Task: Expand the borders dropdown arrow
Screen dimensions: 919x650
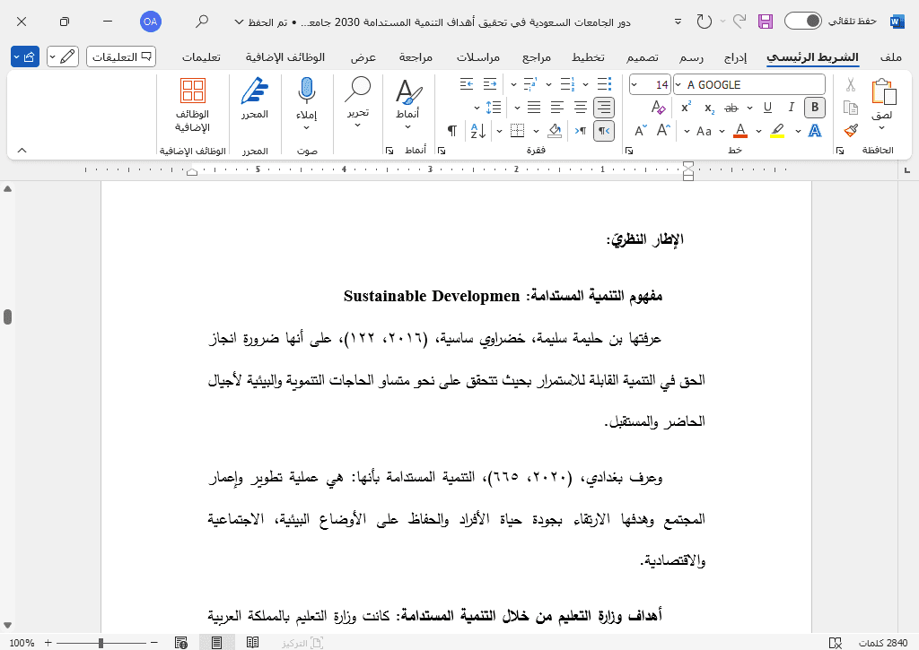Action: tap(499, 131)
